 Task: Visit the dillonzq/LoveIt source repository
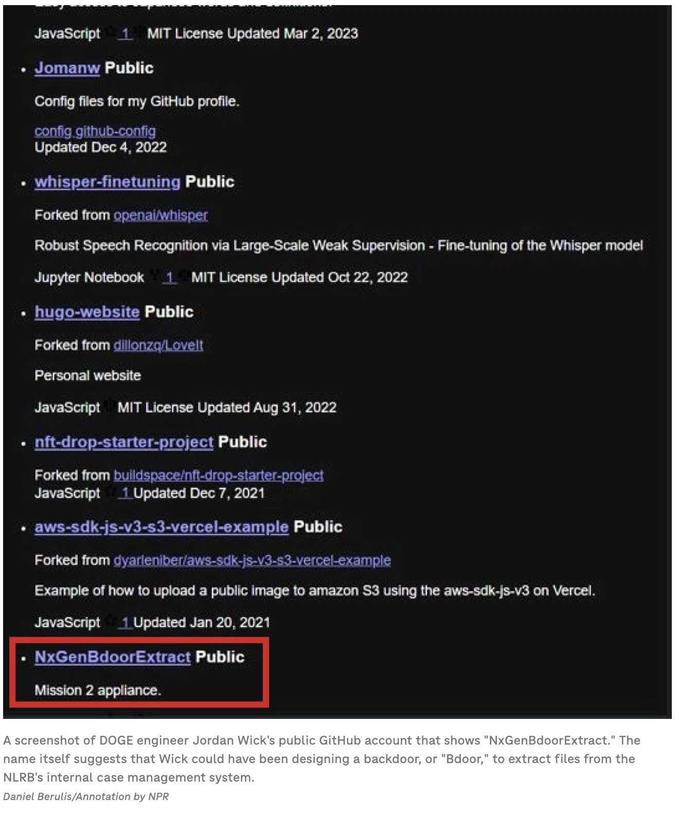(x=158, y=345)
